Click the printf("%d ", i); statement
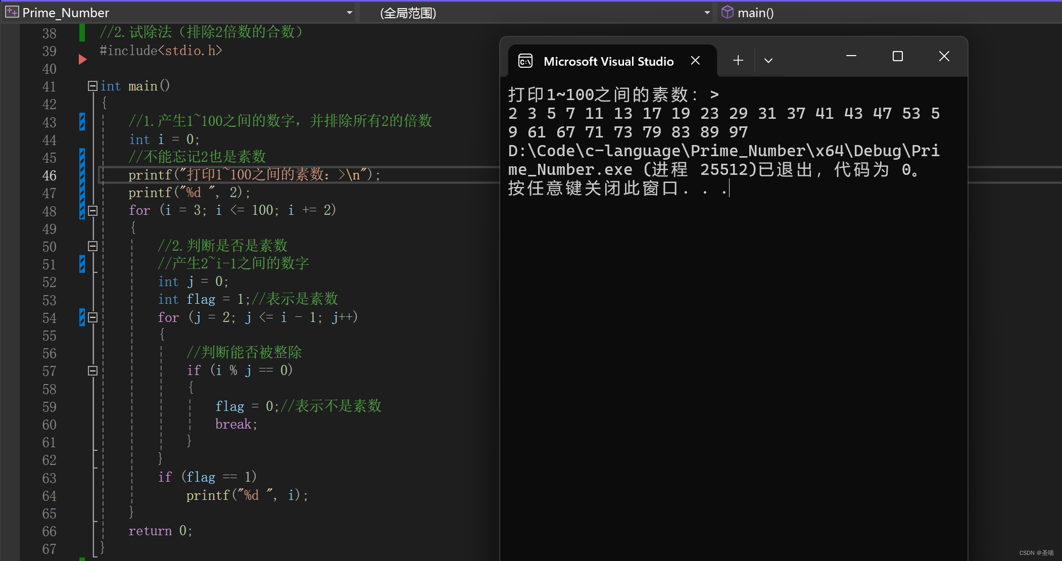Viewport: 1062px width, 561px height. 247,495
